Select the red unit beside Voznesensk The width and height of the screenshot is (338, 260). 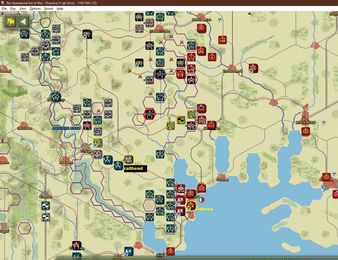click(253, 68)
